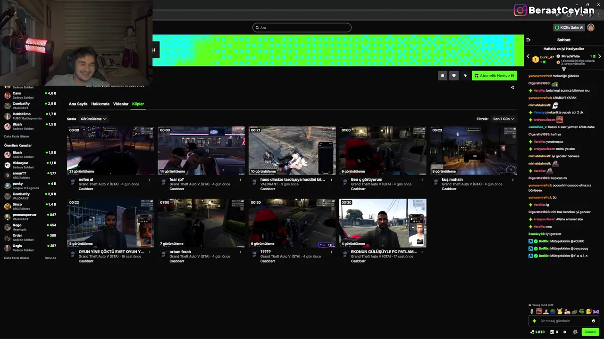Pick the yellow duck emote
The width and height of the screenshot is (604, 339).
[x=588, y=311]
